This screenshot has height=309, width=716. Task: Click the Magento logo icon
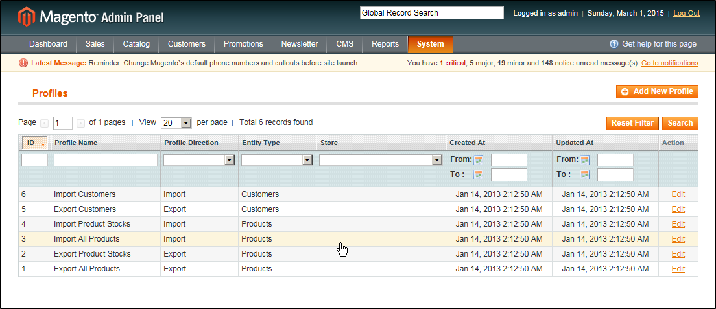coord(27,17)
